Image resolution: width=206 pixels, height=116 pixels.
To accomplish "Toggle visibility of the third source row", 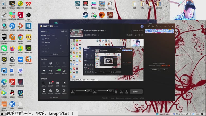I will pos(61,45).
